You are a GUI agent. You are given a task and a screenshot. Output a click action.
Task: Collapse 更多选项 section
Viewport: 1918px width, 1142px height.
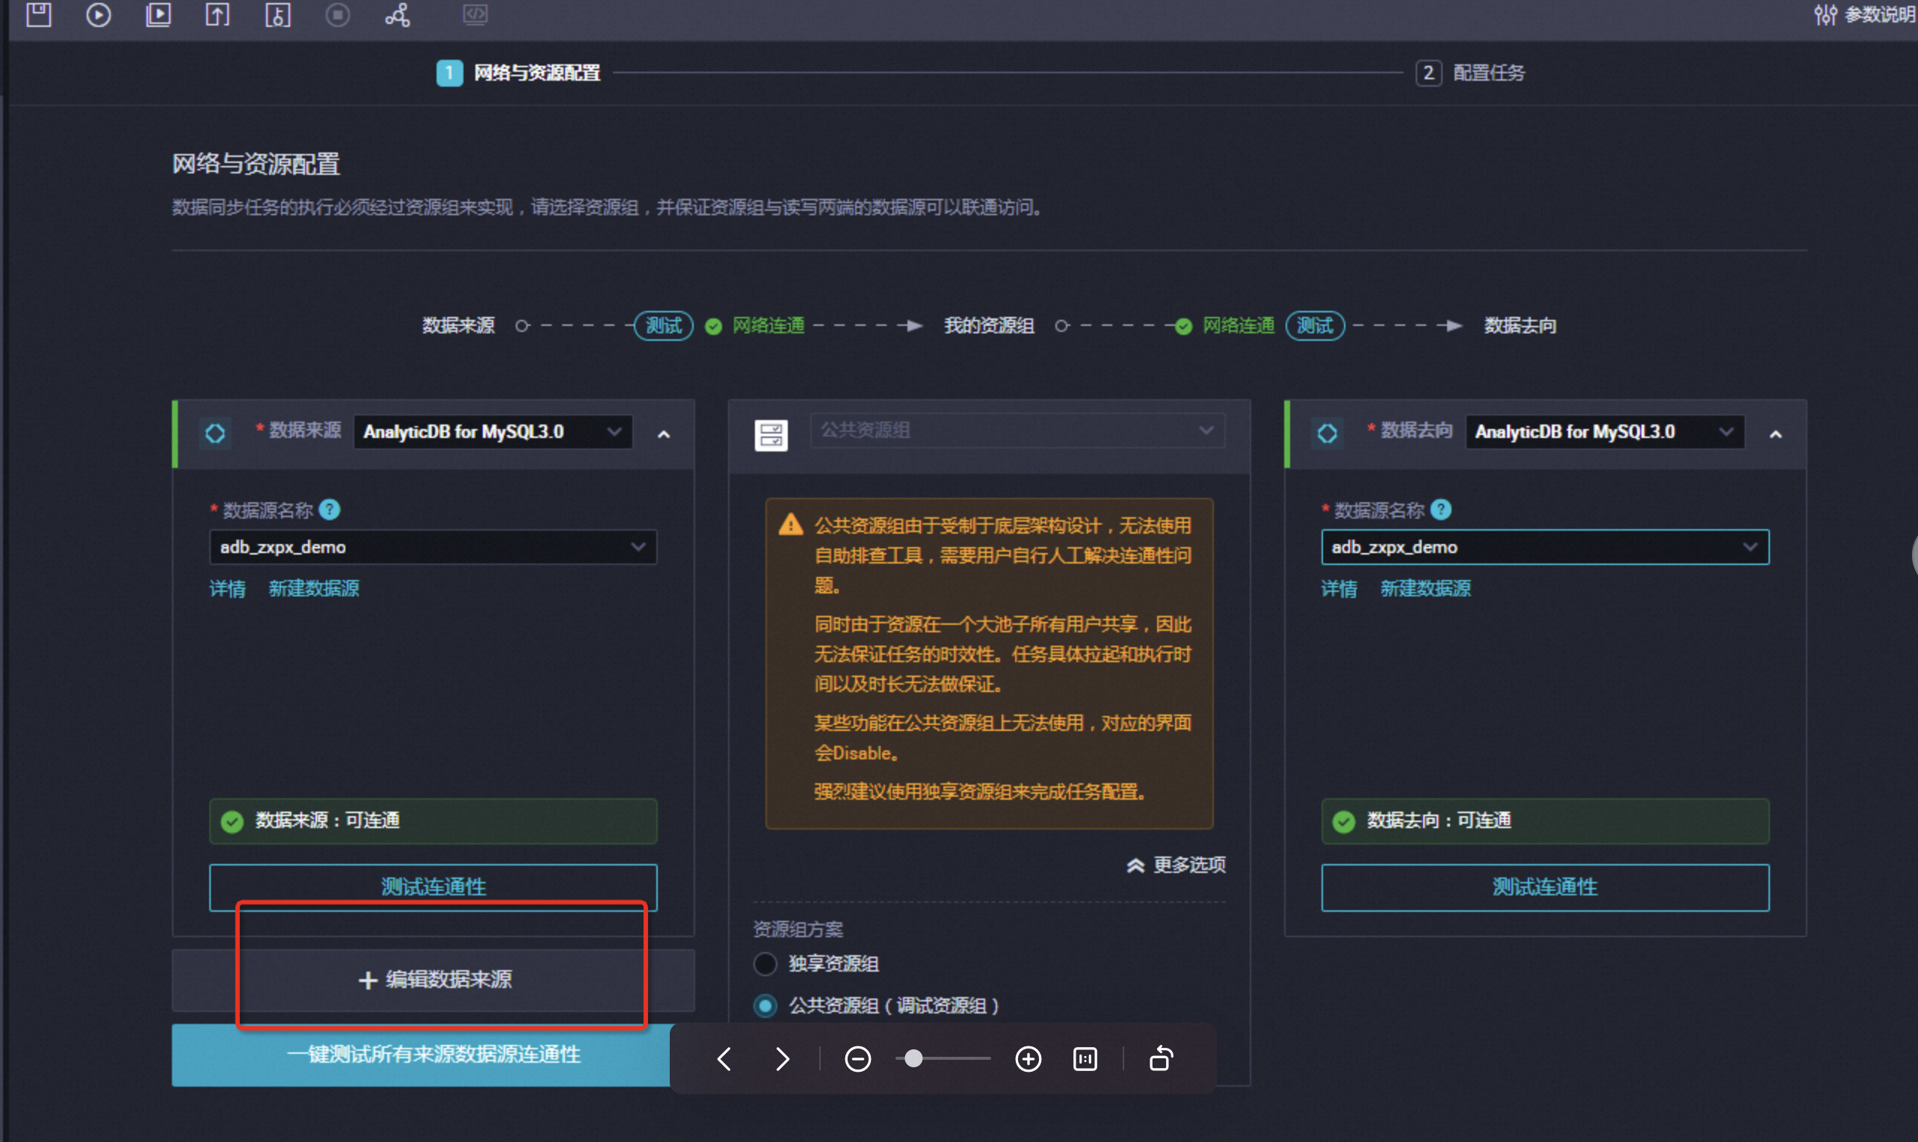[x=1176, y=865]
